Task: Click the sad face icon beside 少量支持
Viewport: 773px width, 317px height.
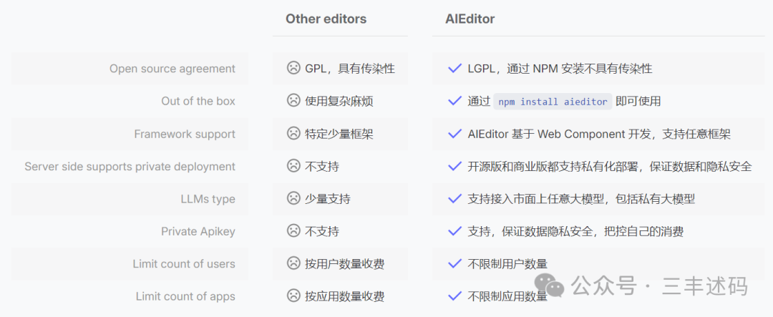Action: [293, 198]
